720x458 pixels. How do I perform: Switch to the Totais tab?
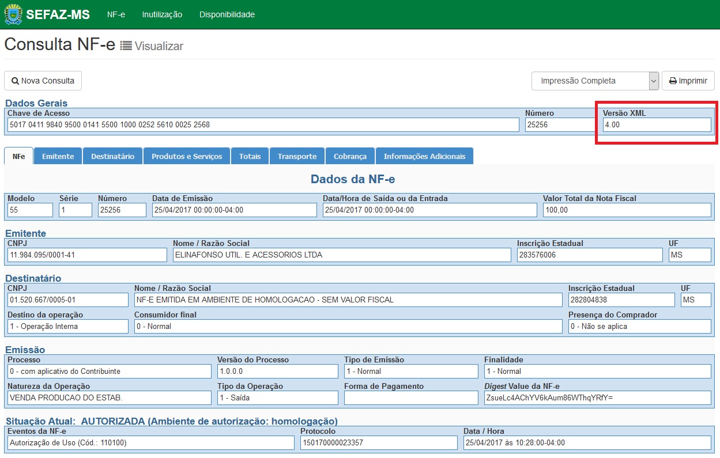click(250, 156)
